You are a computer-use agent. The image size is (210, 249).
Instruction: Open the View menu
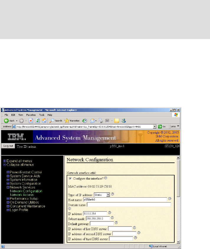pyautogui.click(x=21, y=115)
